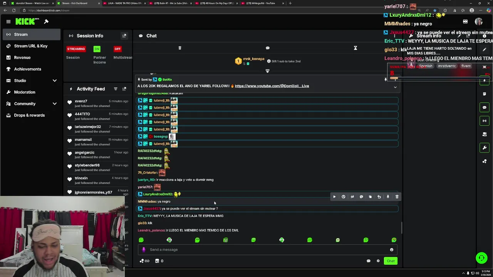The width and height of the screenshot is (493, 277).
Task: Click the green Chat send button
Action: pyautogui.click(x=391, y=261)
